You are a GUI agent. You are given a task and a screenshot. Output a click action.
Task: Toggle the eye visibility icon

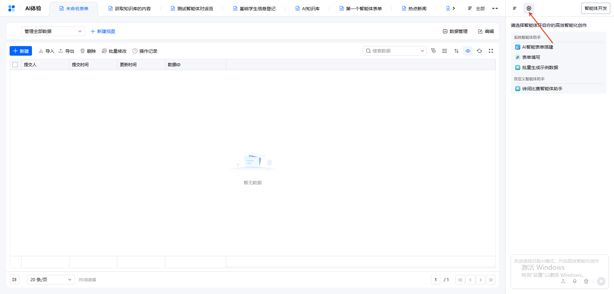(468, 51)
